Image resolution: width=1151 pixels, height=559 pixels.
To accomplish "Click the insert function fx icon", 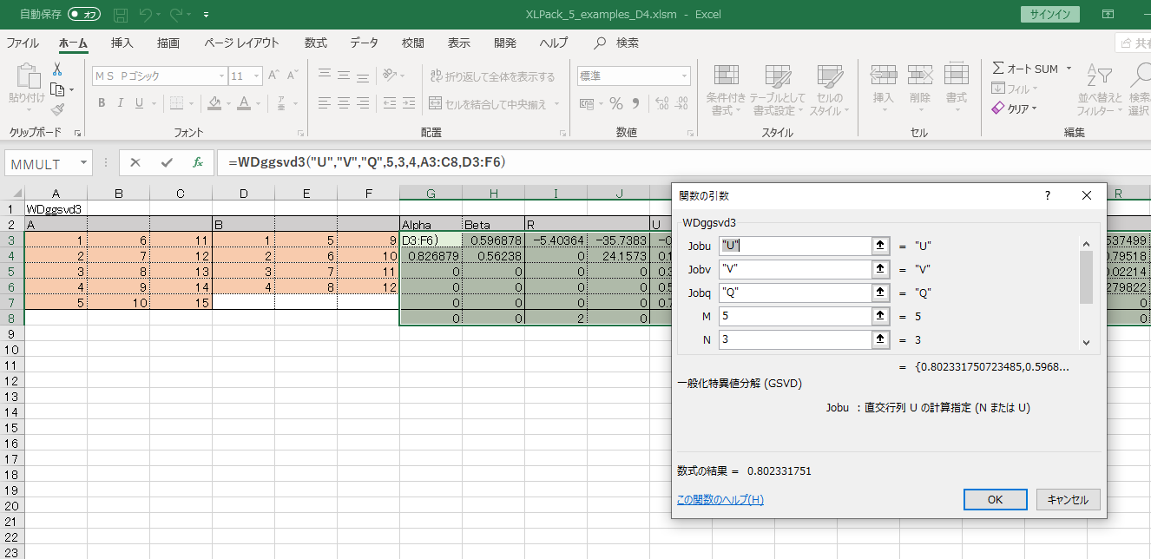I will pyautogui.click(x=197, y=162).
